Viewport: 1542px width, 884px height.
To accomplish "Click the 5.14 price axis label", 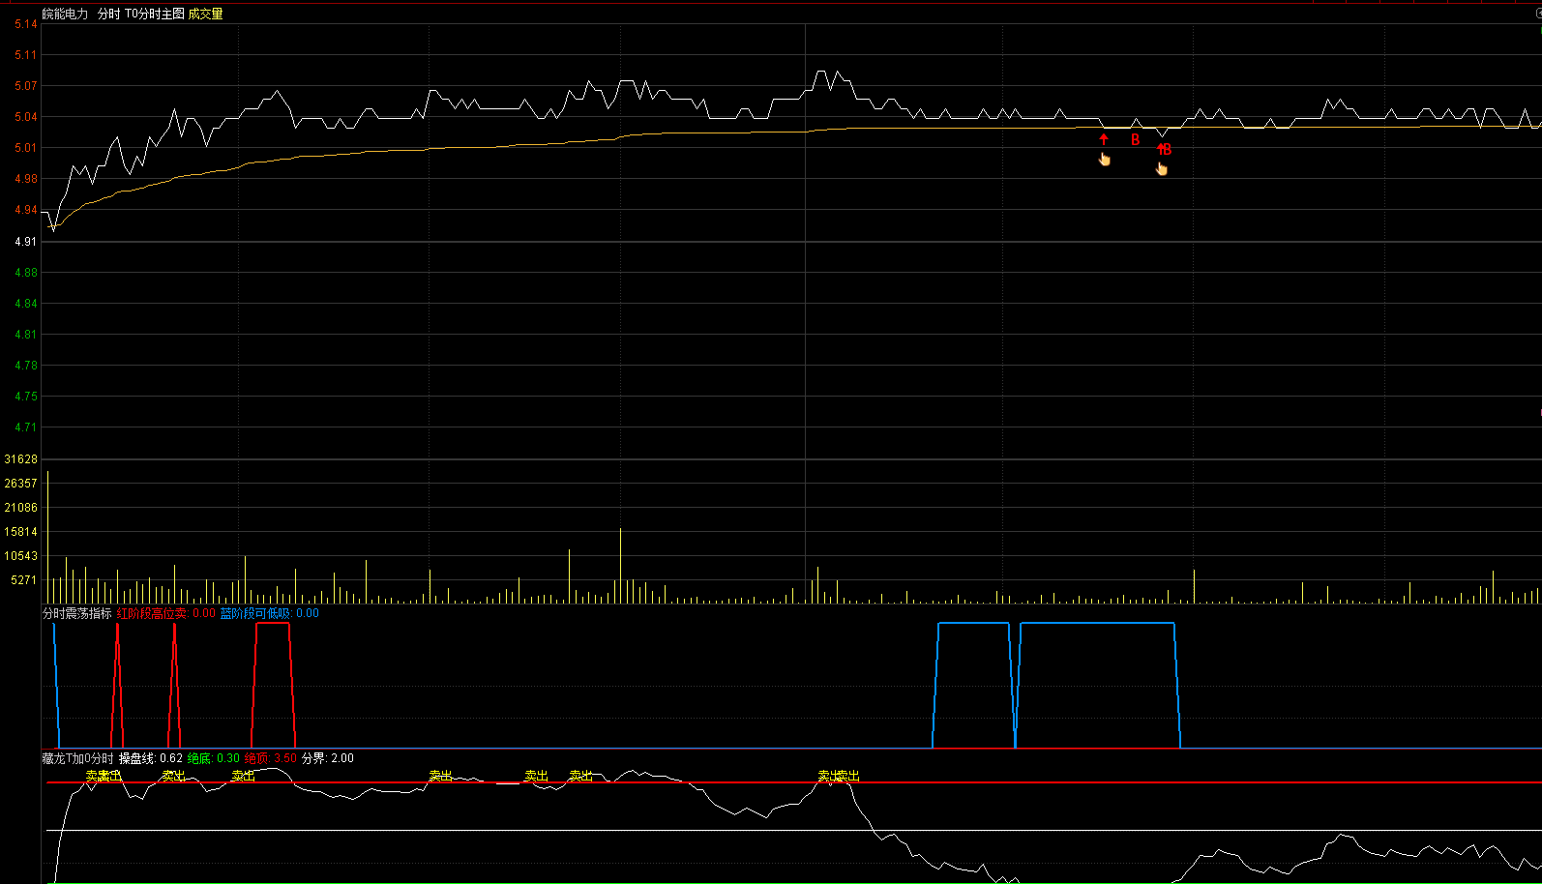I will coord(25,24).
